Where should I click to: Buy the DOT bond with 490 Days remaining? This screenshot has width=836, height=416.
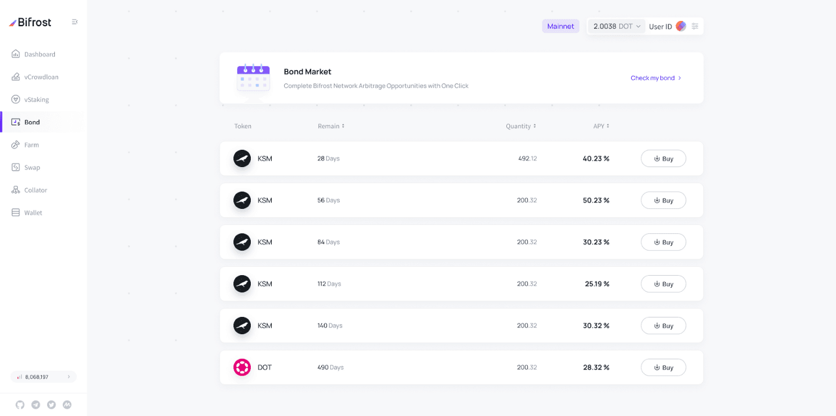[663, 368]
